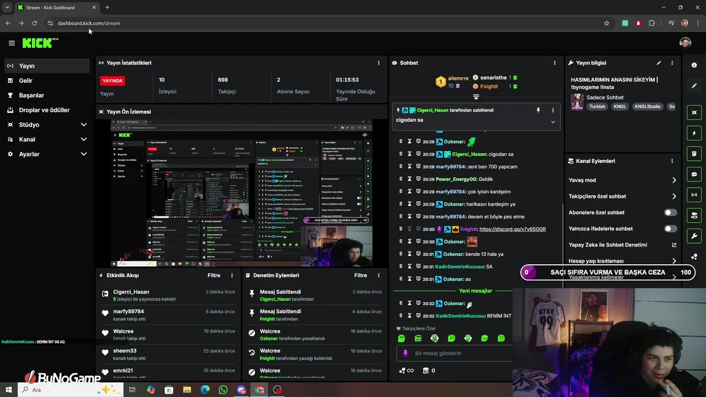Open File Explorer from the taskbar

click(x=187, y=390)
